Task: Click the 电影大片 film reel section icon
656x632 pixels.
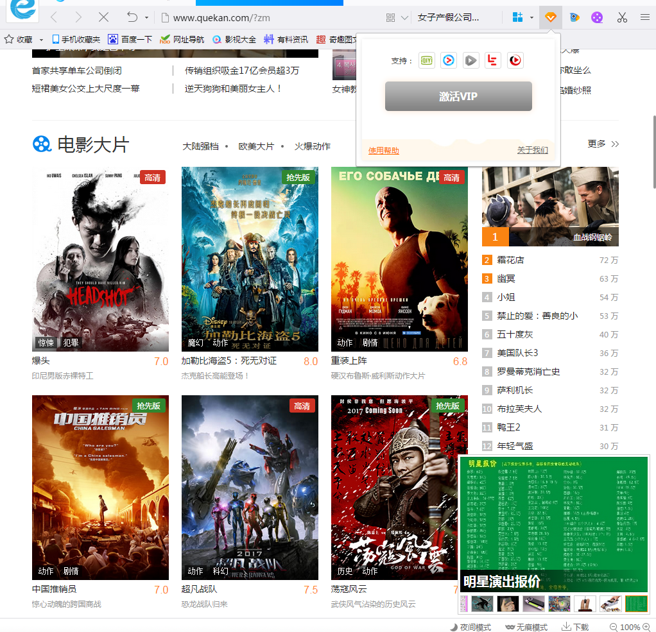Action: point(42,144)
